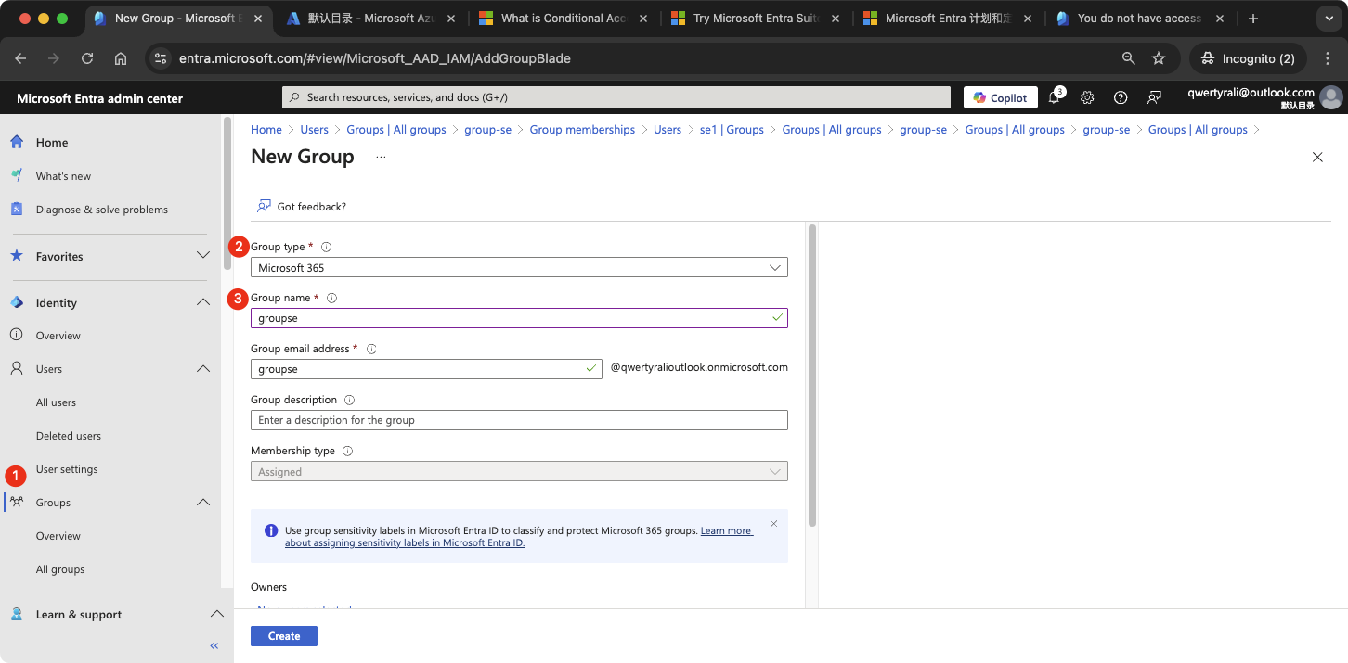Go to browser home page
1348x663 pixels.
[x=121, y=58]
